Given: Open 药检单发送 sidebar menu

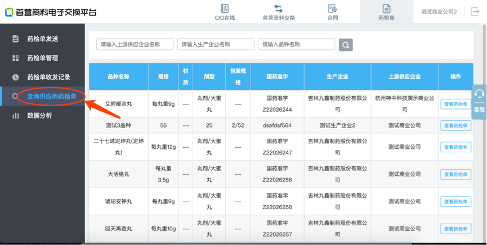Looking at the screenshot, I should (42, 39).
